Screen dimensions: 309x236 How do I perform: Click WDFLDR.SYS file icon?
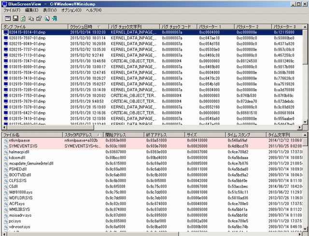6,198
